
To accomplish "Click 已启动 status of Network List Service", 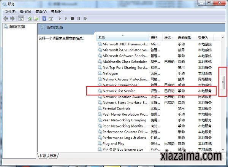I will 169,91.
